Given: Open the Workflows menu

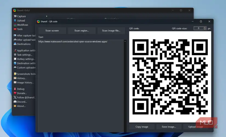Looking at the screenshot, I should 22,25.
